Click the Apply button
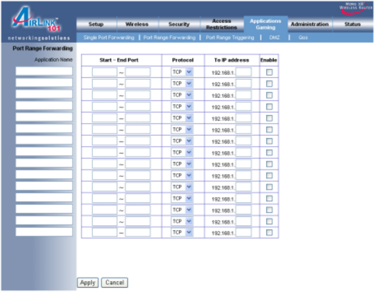 [x=88, y=283]
